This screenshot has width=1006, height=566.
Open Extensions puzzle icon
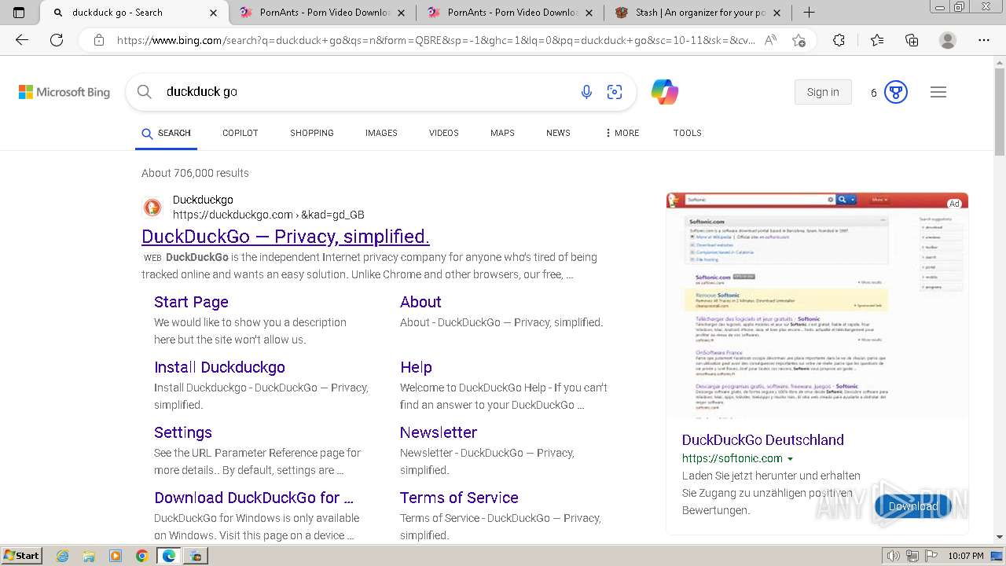tap(839, 40)
